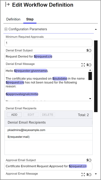The height and width of the screenshot is (180, 101).
Task: Collapse Configuration Parameters with minus icon
Action: [x=6, y=29]
